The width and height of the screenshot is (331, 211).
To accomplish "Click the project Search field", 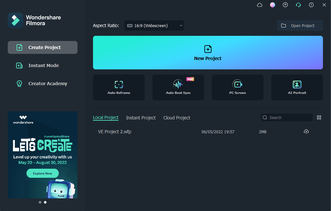I will point(289,117).
